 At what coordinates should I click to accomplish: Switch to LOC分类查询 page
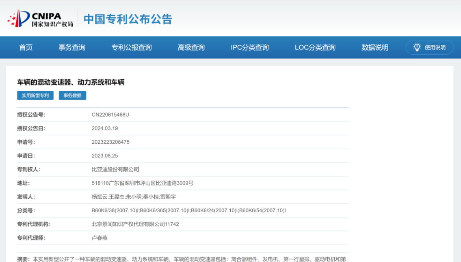pos(315,47)
